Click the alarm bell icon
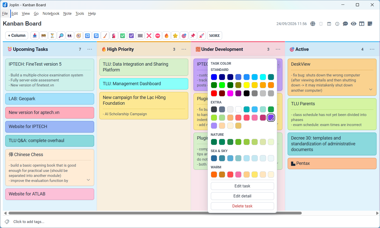 click(x=321, y=24)
